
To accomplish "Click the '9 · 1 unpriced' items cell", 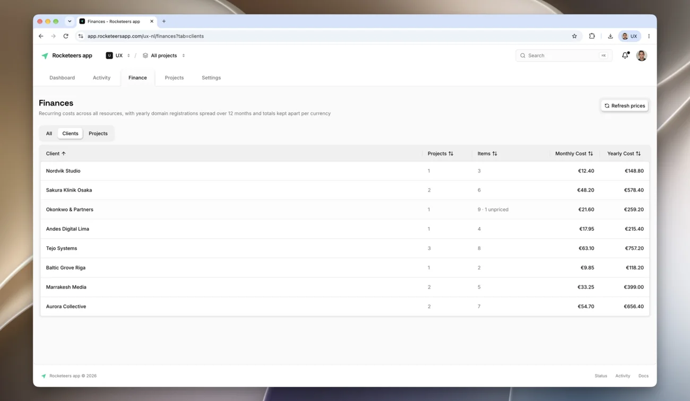I will click(493, 210).
